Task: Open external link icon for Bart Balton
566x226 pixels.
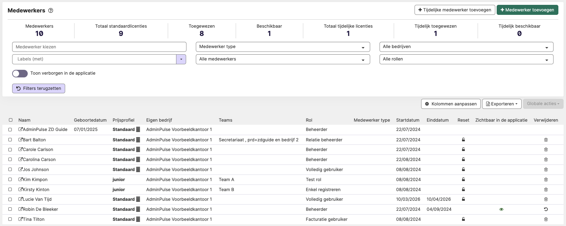Action: pos(20,140)
